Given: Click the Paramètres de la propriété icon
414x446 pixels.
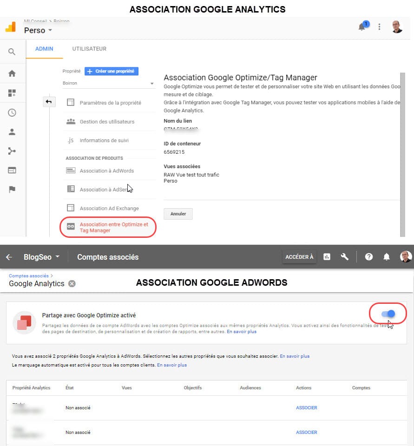Looking at the screenshot, I should point(70,102).
